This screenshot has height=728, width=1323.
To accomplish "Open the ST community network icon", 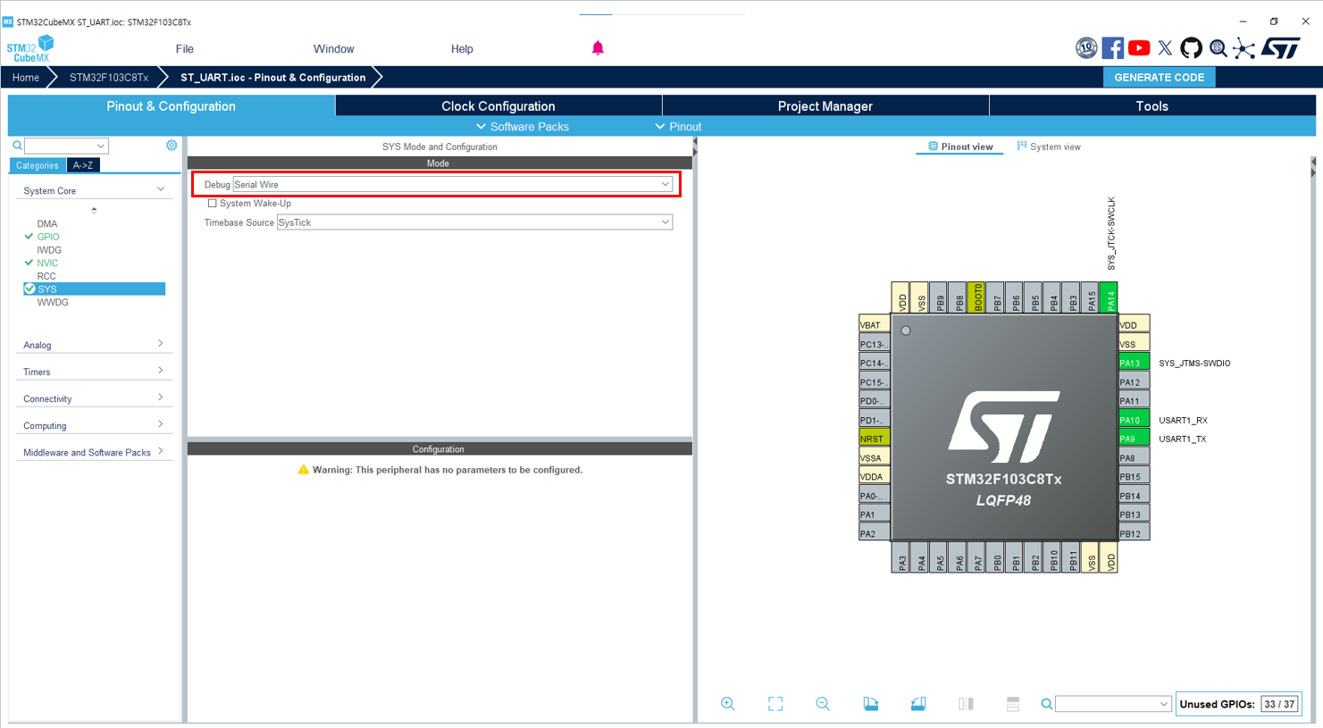I will tap(1243, 48).
